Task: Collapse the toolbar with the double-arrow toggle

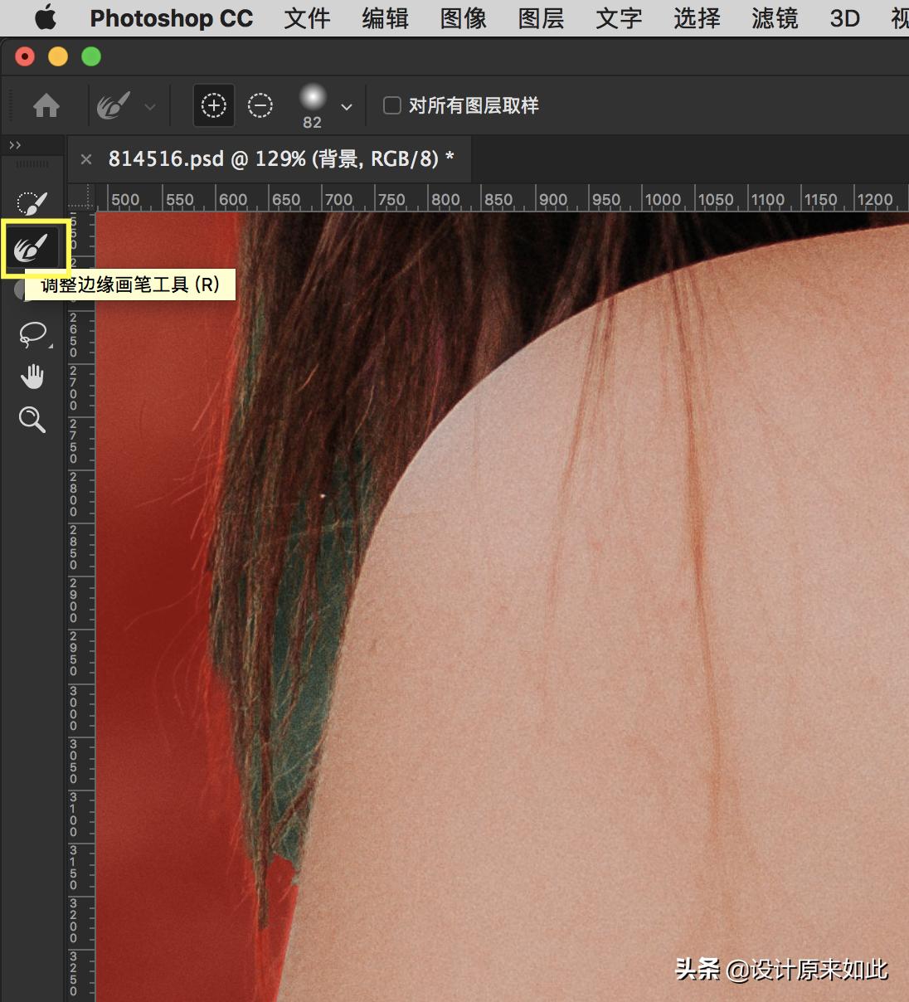Action: click(x=14, y=144)
